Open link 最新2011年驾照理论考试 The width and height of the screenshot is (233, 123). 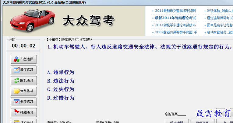[x=175, y=18]
